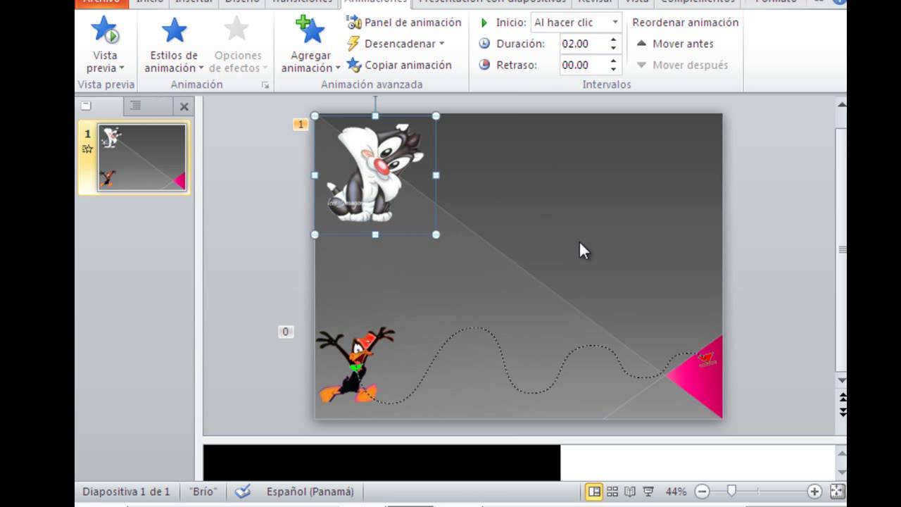Click the slide pane scroll down arrow

pos(841,381)
